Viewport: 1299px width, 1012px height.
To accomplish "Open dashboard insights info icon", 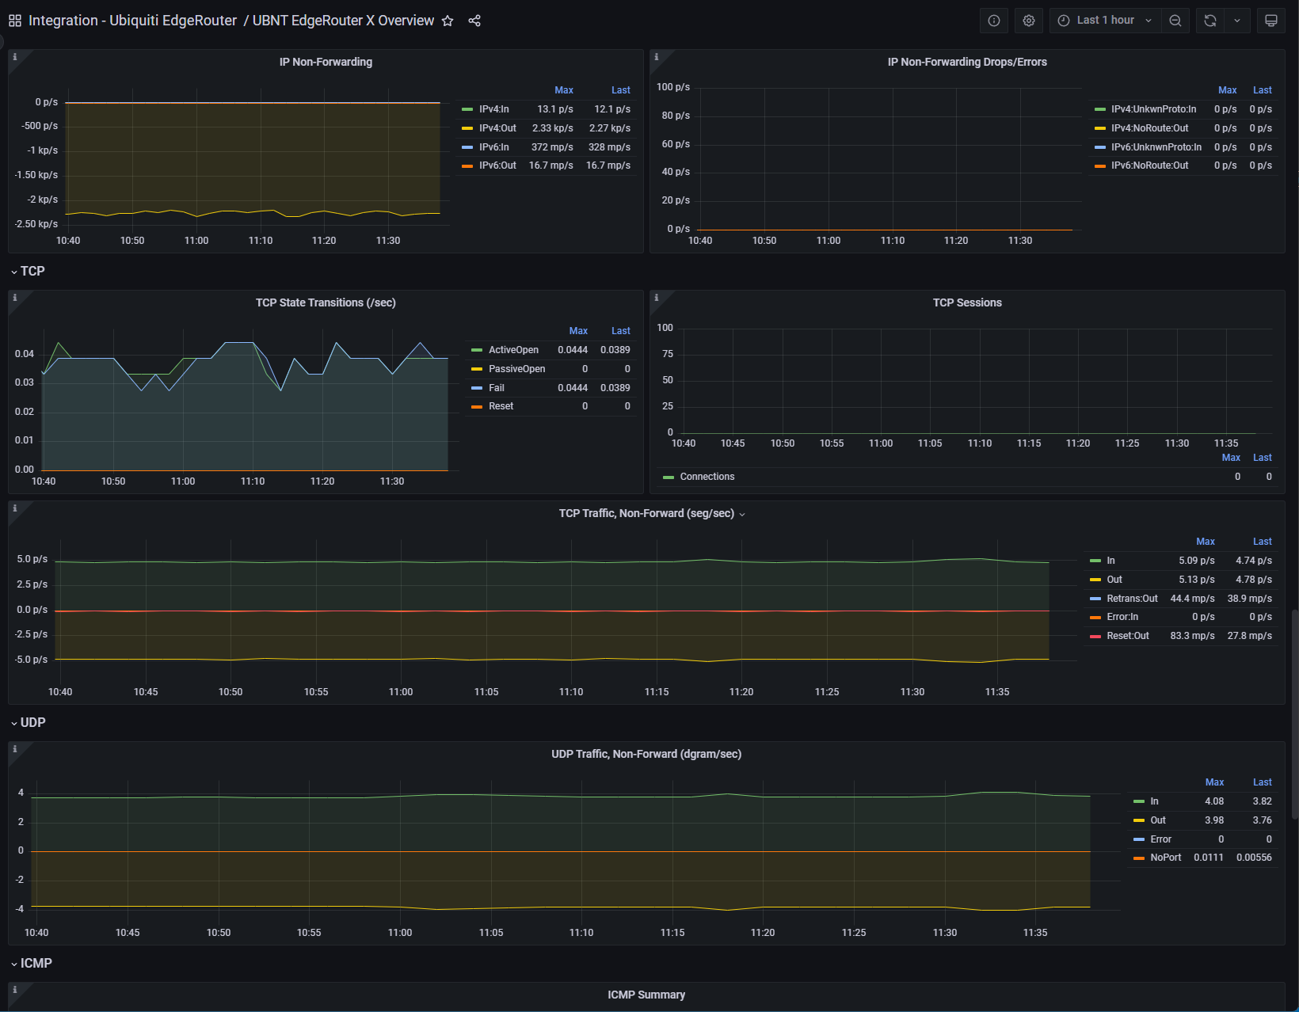I will click(x=994, y=21).
